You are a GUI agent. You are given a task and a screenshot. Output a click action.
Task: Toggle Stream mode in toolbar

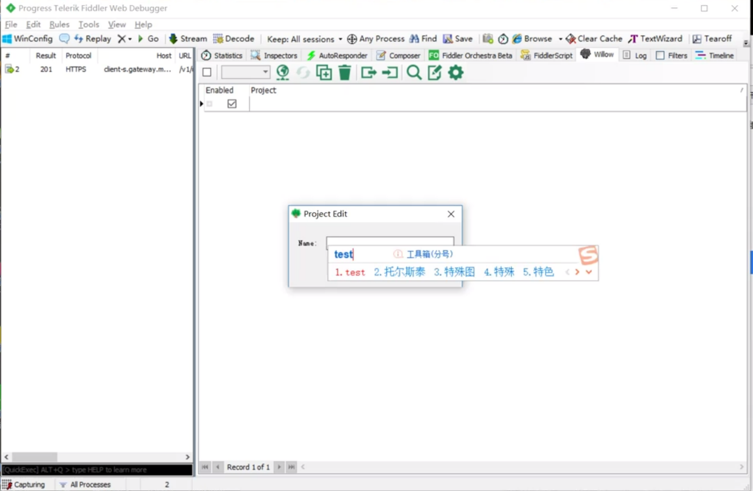click(188, 39)
